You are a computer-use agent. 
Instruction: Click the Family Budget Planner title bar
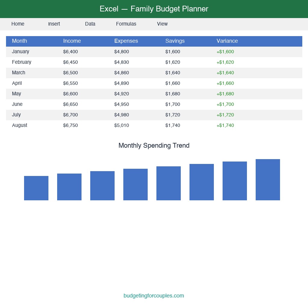pyautogui.click(x=154, y=9)
